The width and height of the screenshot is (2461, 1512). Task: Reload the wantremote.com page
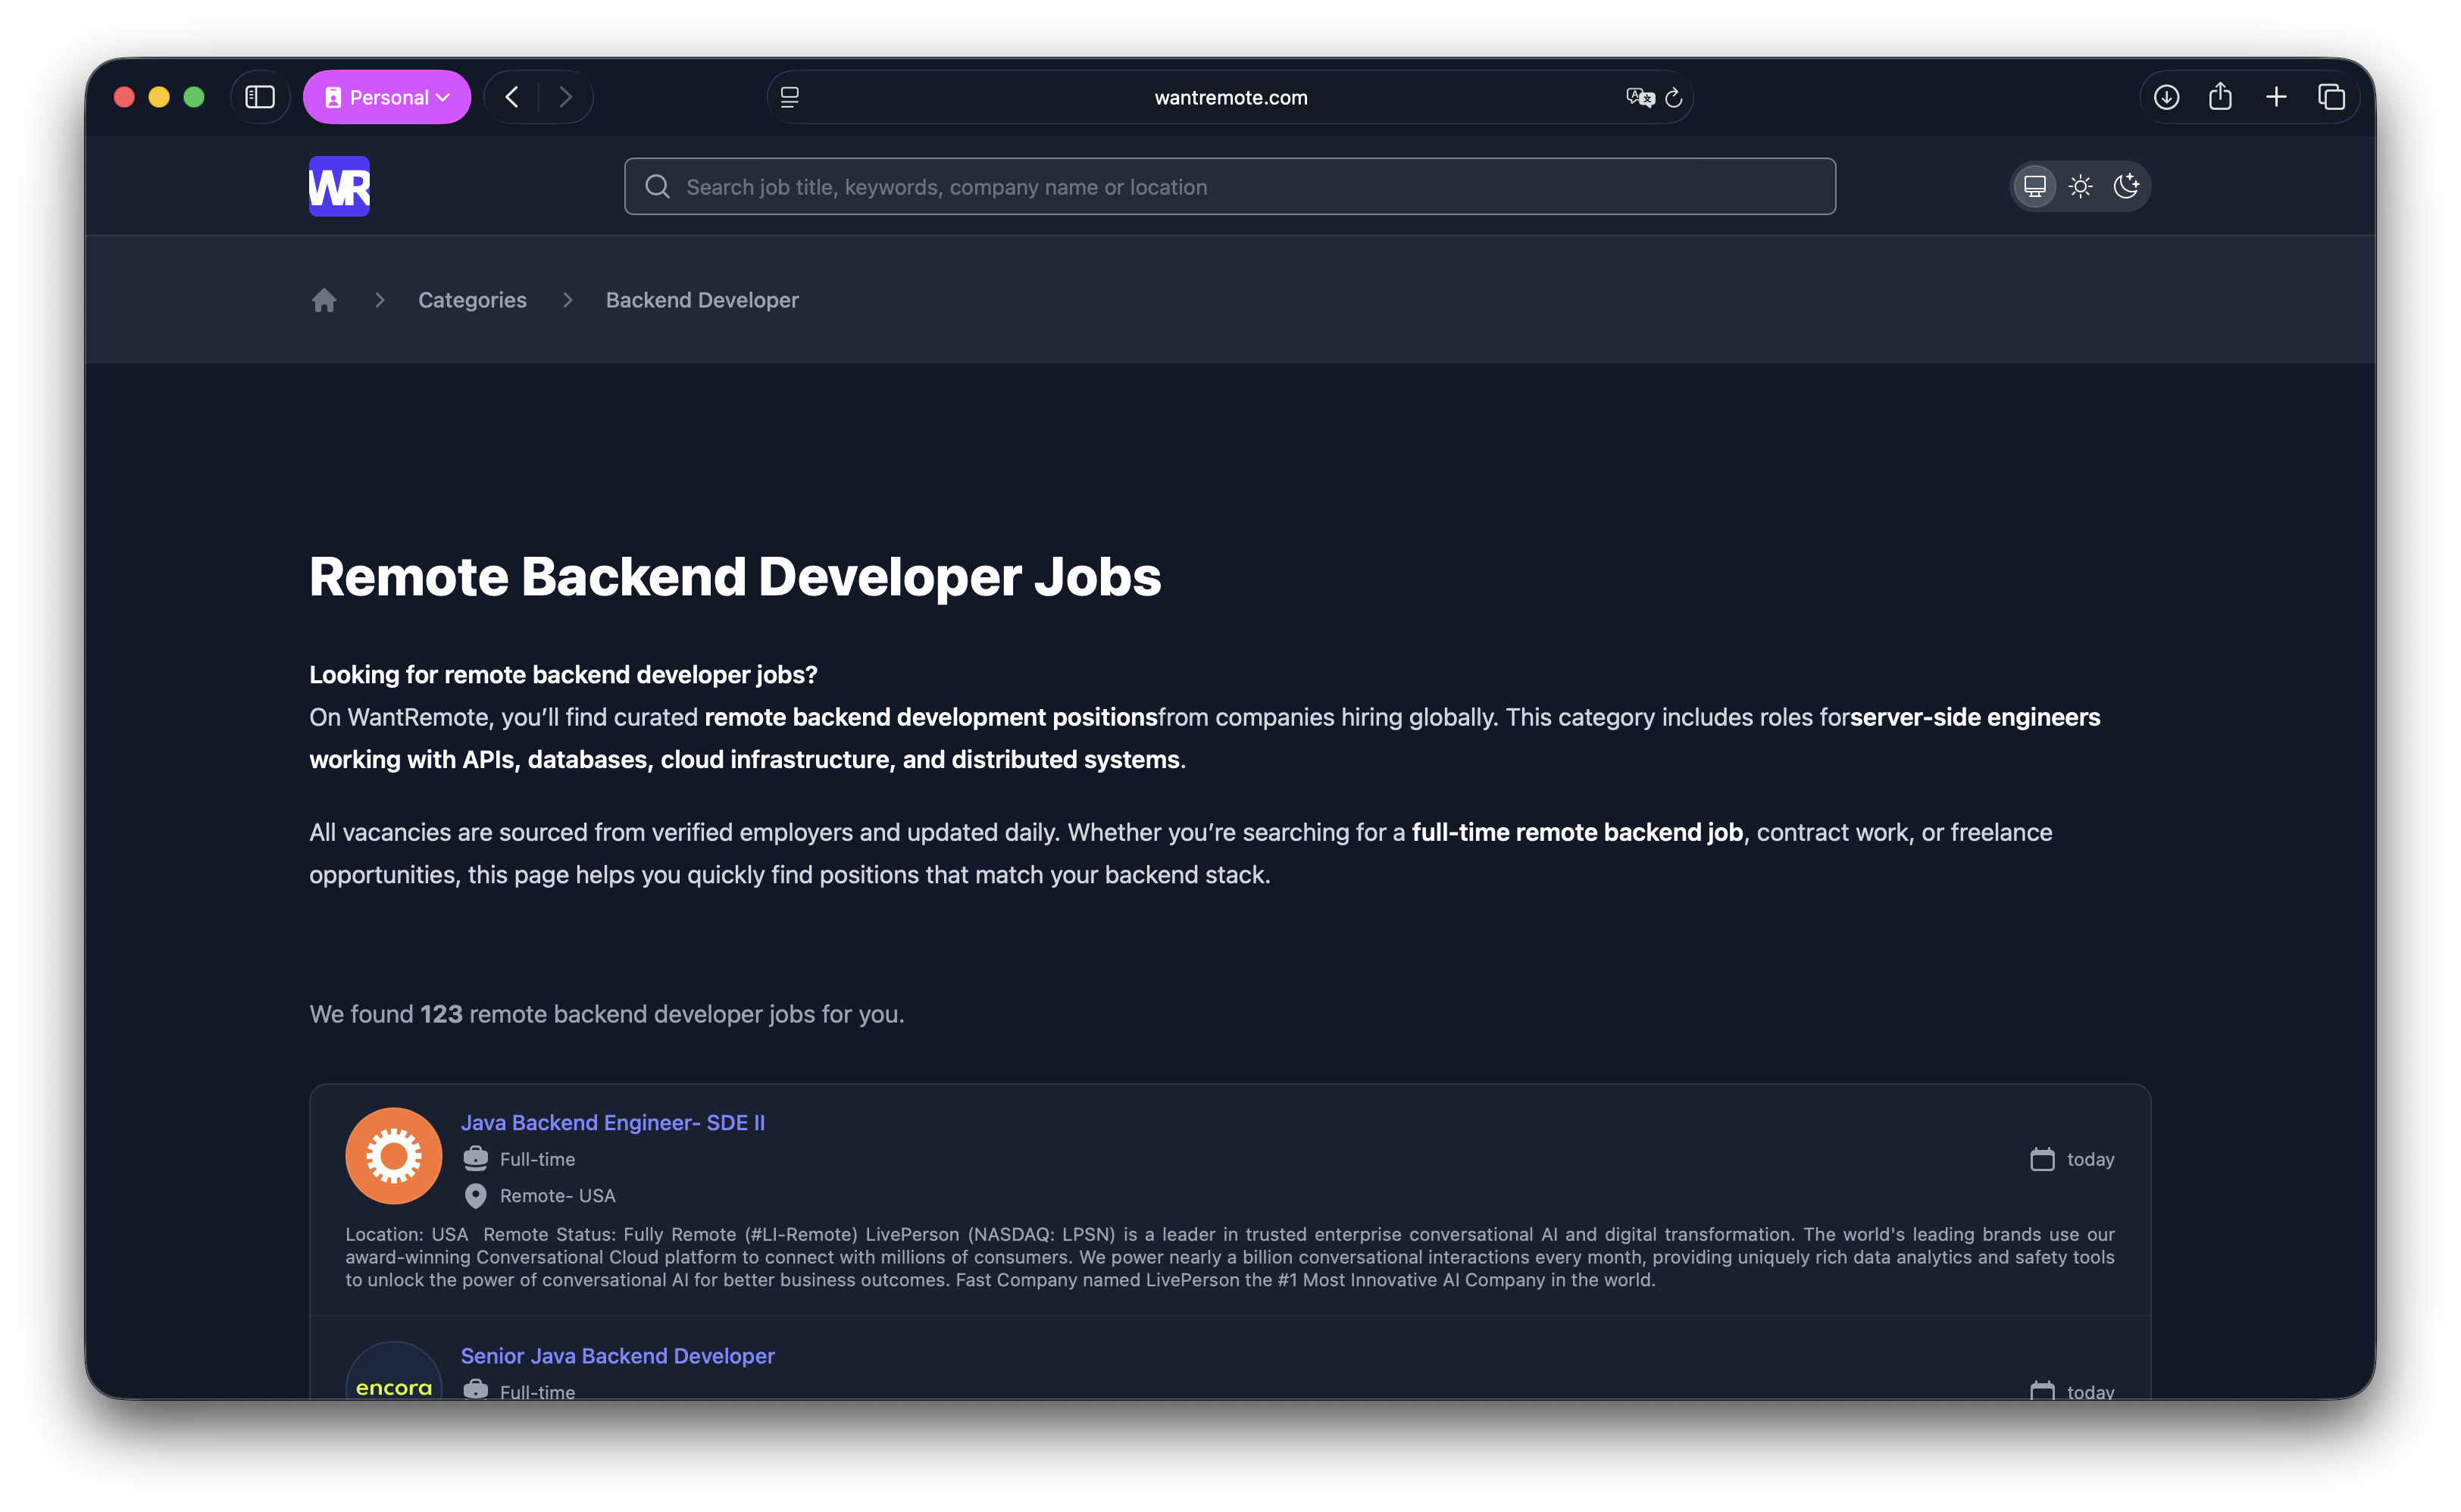coord(1674,98)
